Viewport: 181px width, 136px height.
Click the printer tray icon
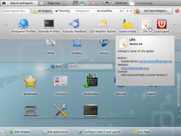107,3
